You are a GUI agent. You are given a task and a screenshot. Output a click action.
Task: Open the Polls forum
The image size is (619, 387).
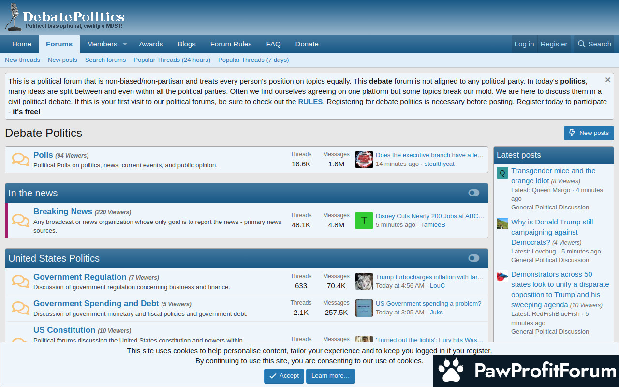point(43,155)
